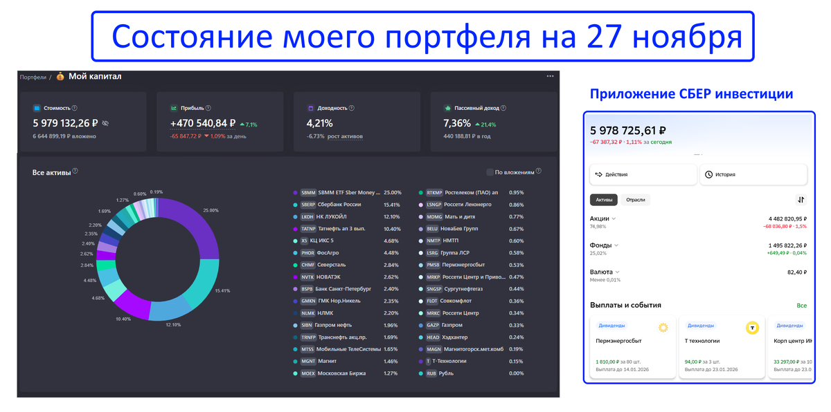Click the question mark icon next to Стоимость
The width and height of the screenshot is (831, 412).
coord(75,107)
